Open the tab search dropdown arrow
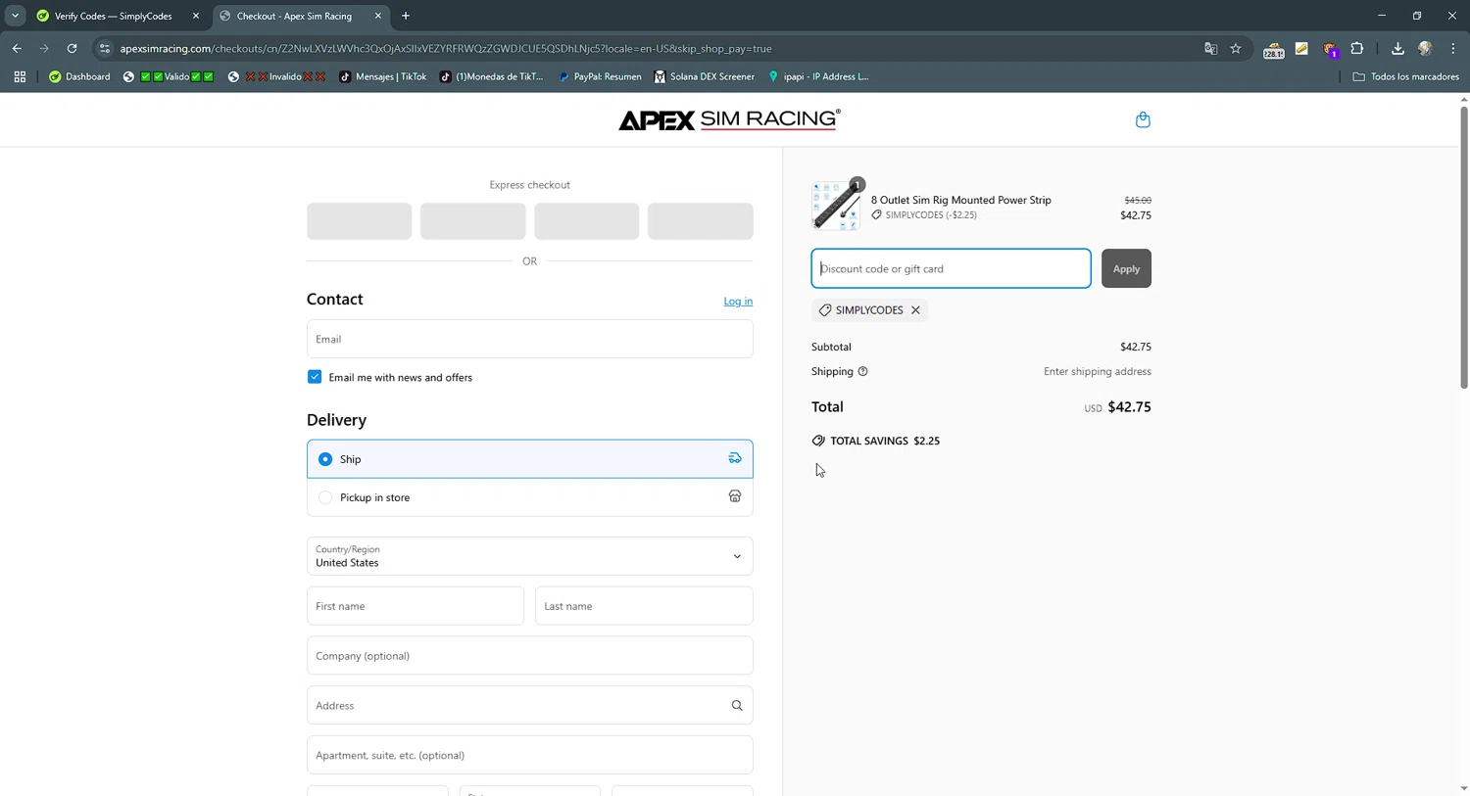This screenshot has width=1470, height=796. tap(15, 16)
